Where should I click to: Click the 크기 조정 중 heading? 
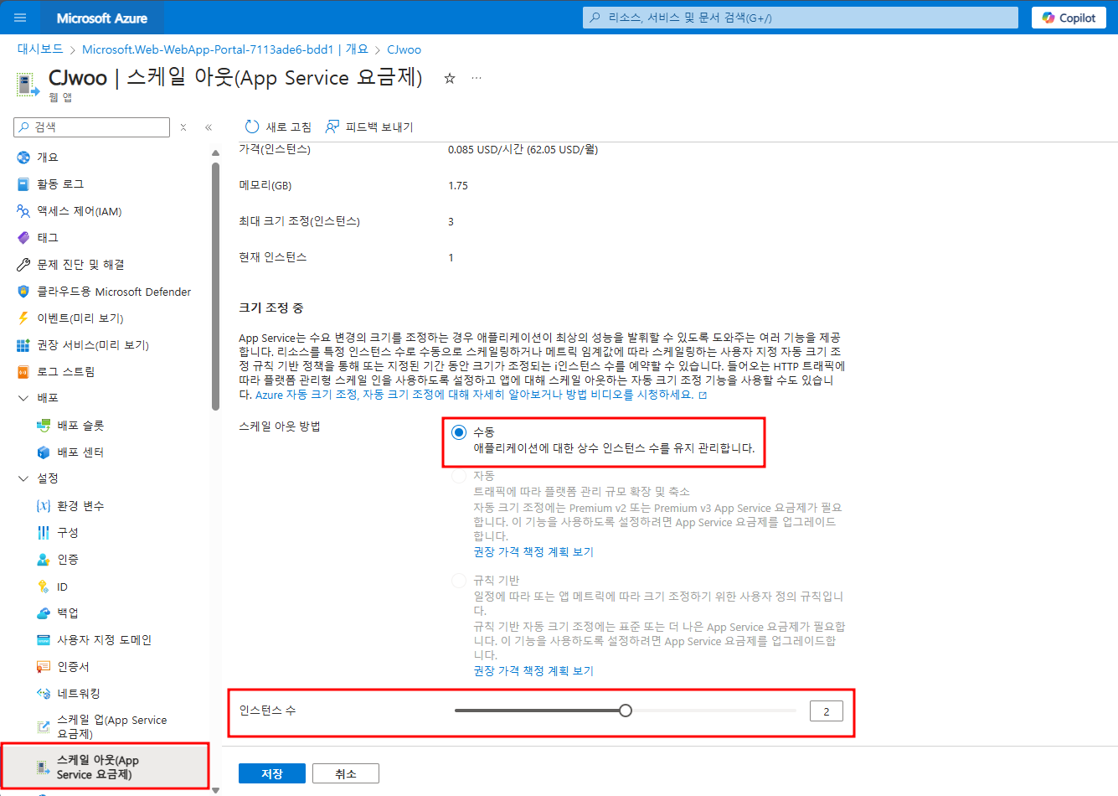270,308
